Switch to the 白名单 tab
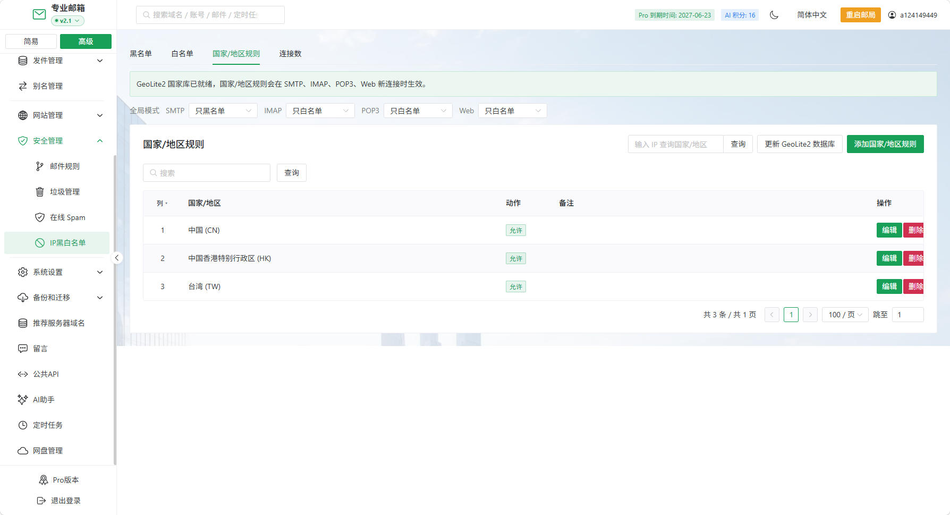This screenshot has width=950, height=515. [x=182, y=54]
